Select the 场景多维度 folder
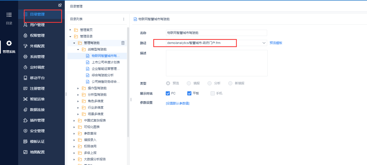The image size is (367, 165). [96, 114]
